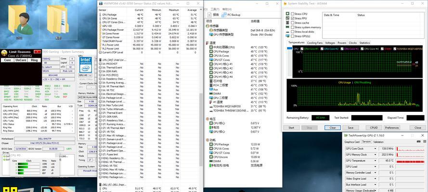Click the blue marker beside the temperature graph
This screenshot has width=428, height=192.
tap(289, 48)
